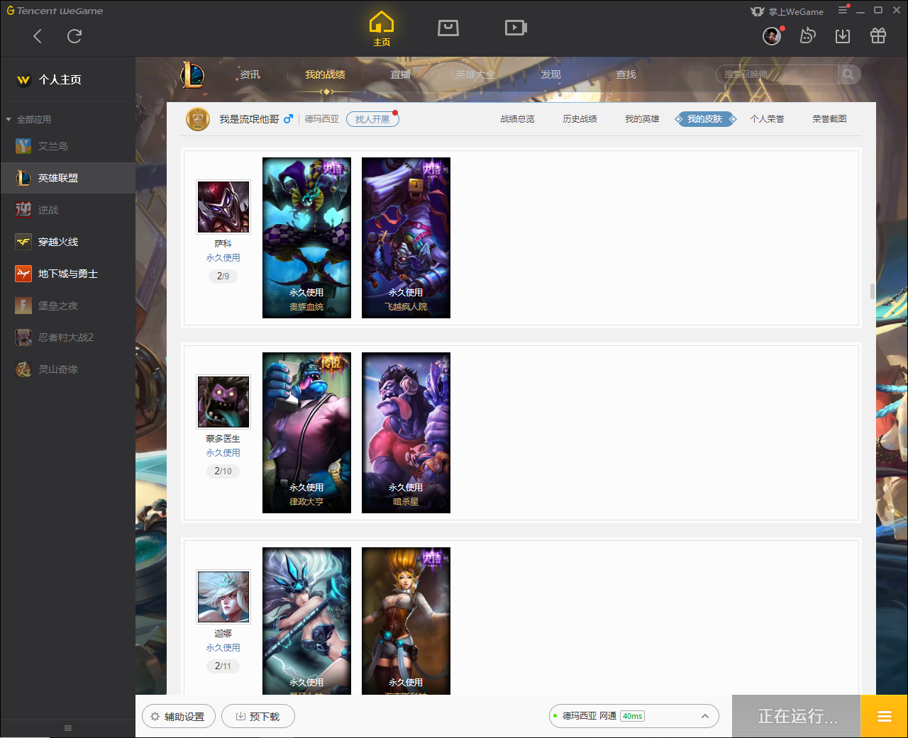Open the download manager icon
The image size is (908, 738).
point(843,35)
